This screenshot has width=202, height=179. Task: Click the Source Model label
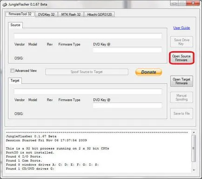pyautogui.click(x=33, y=44)
